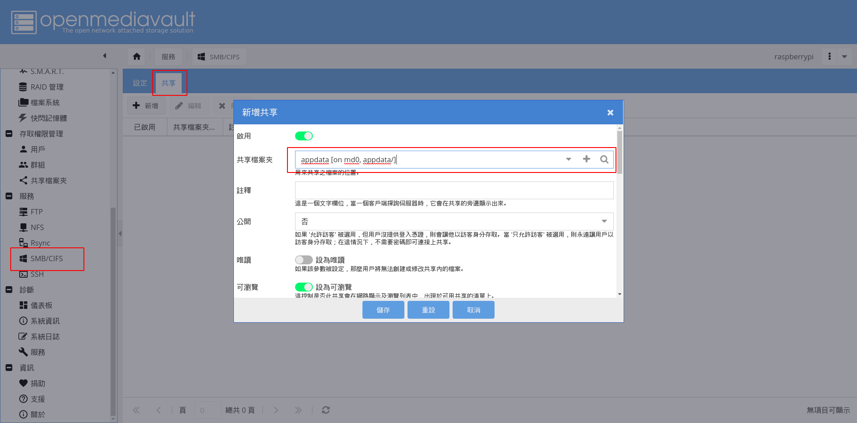Close the 新增共享 dialog
This screenshot has width=857, height=423.
pyautogui.click(x=610, y=113)
